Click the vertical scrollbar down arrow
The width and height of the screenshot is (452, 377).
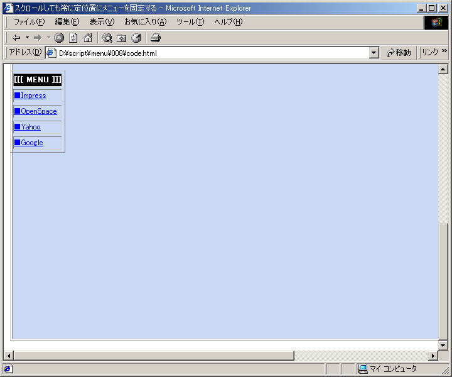443,345
